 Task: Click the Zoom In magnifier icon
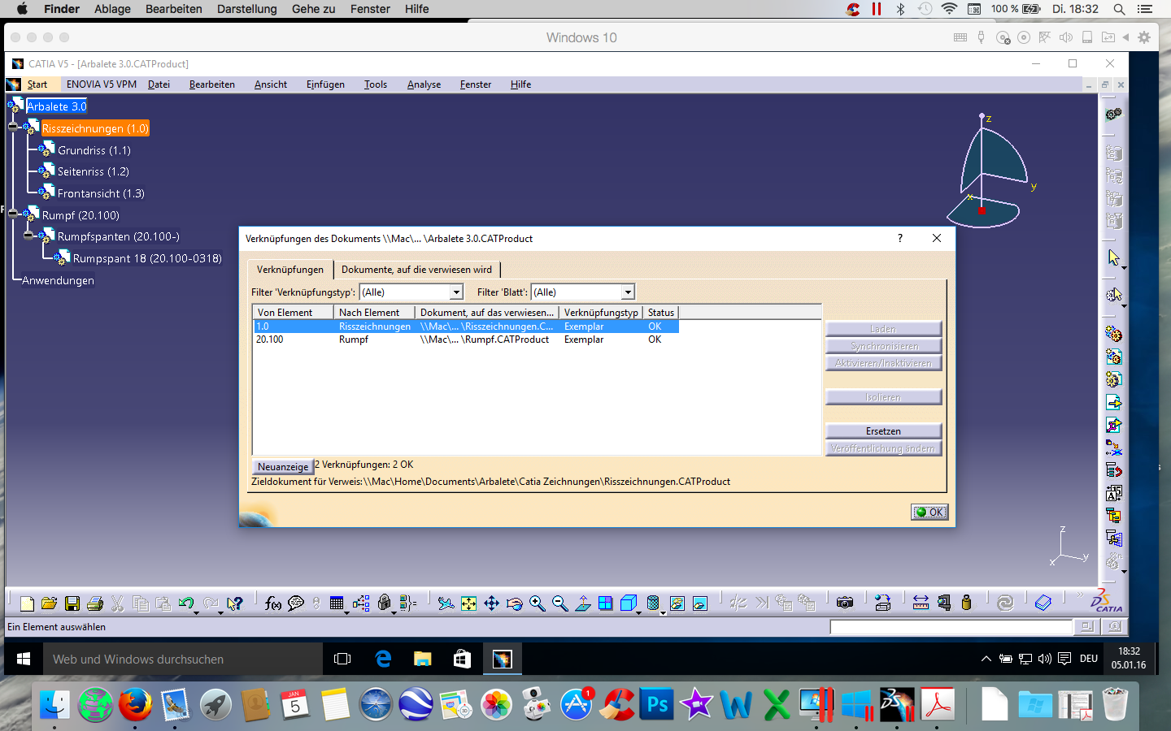537,603
